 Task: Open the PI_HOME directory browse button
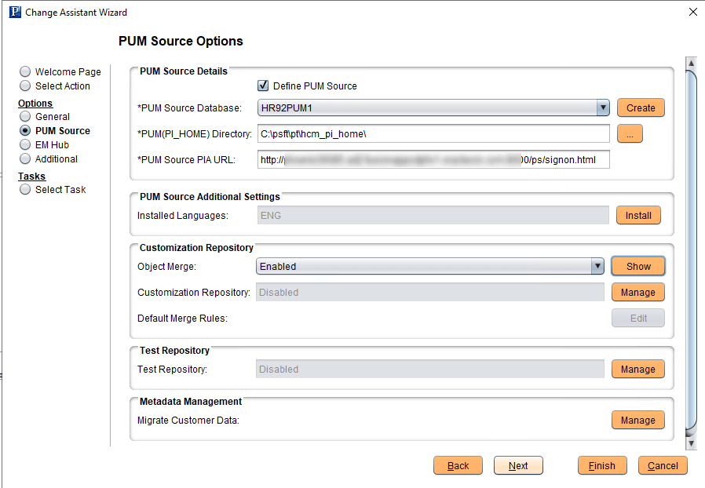point(630,133)
